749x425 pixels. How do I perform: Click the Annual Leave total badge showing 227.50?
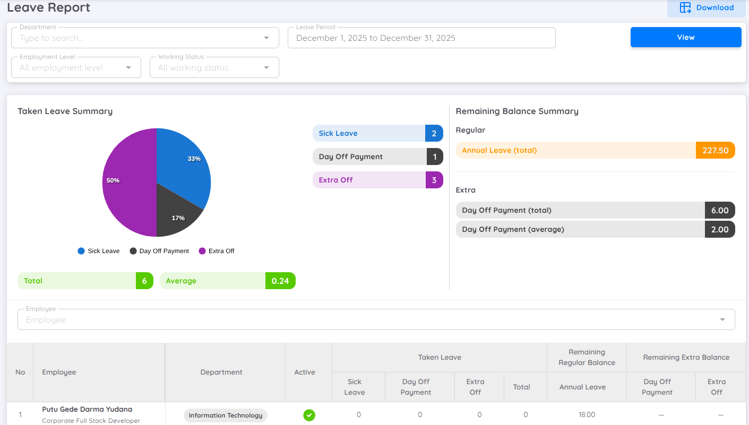point(715,150)
